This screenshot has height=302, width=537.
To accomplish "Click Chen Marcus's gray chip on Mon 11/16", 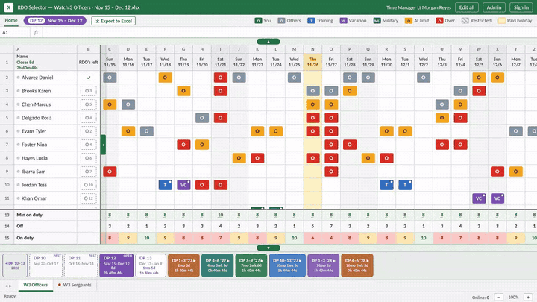I will pyautogui.click(x=128, y=104).
